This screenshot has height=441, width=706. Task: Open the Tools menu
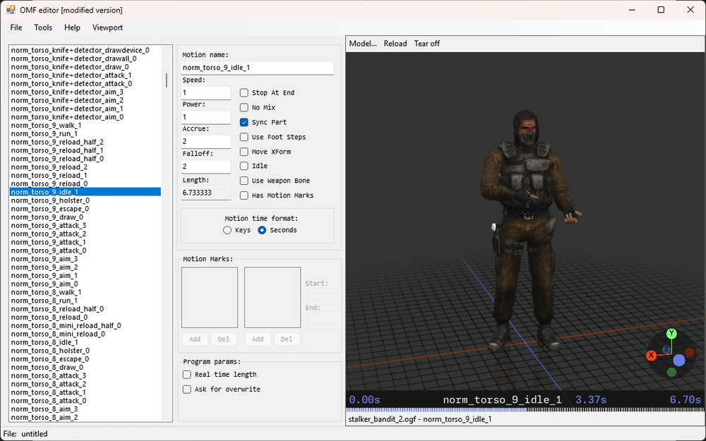(43, 28)
